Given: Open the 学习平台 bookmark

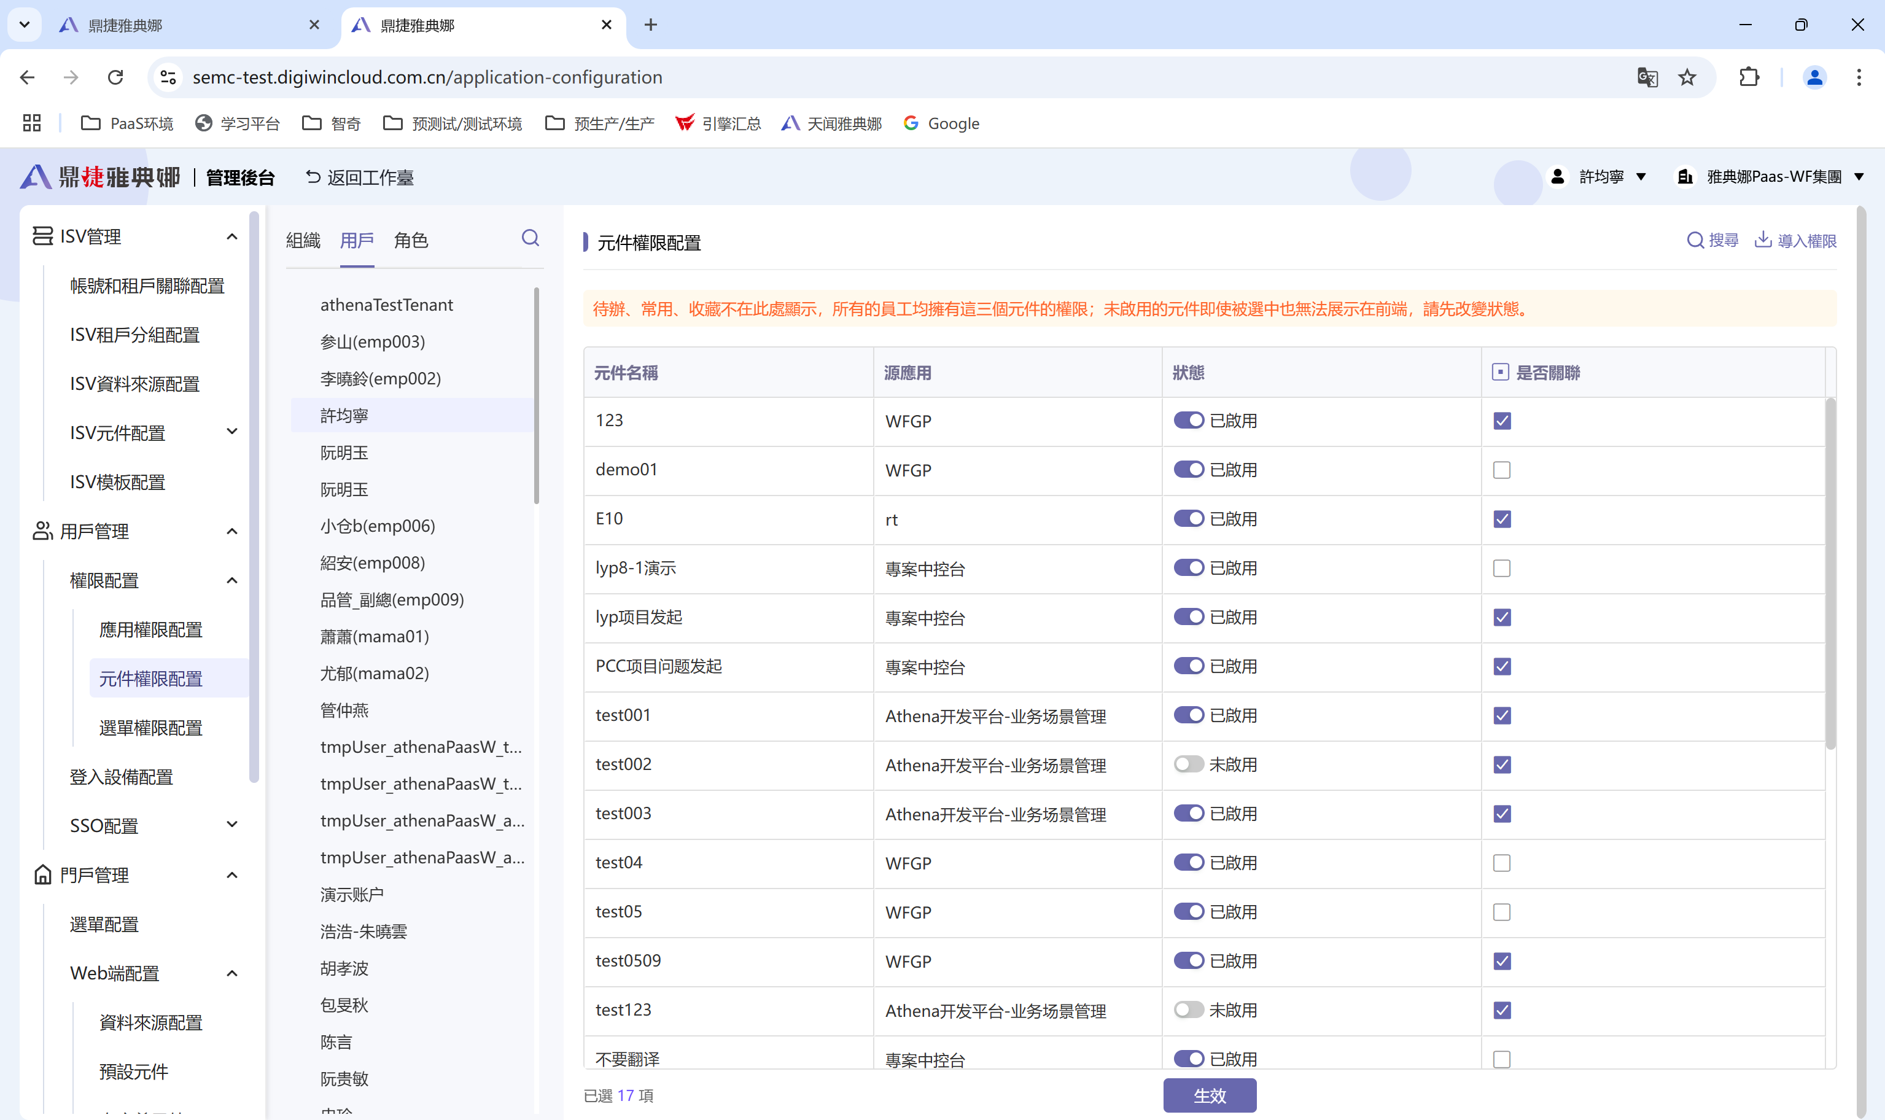Looking at the screenshot, I should tap(238, 123).
